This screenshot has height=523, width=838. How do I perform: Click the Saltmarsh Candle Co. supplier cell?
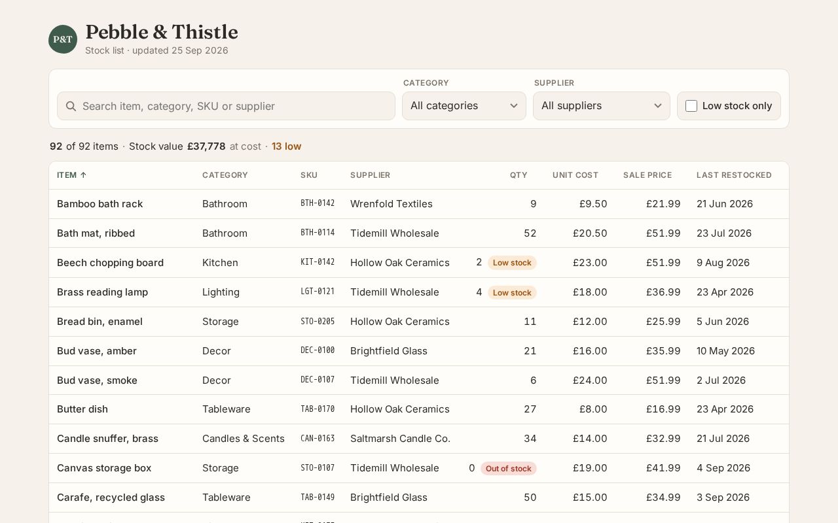pyautogui.click(x=401, y=439)
